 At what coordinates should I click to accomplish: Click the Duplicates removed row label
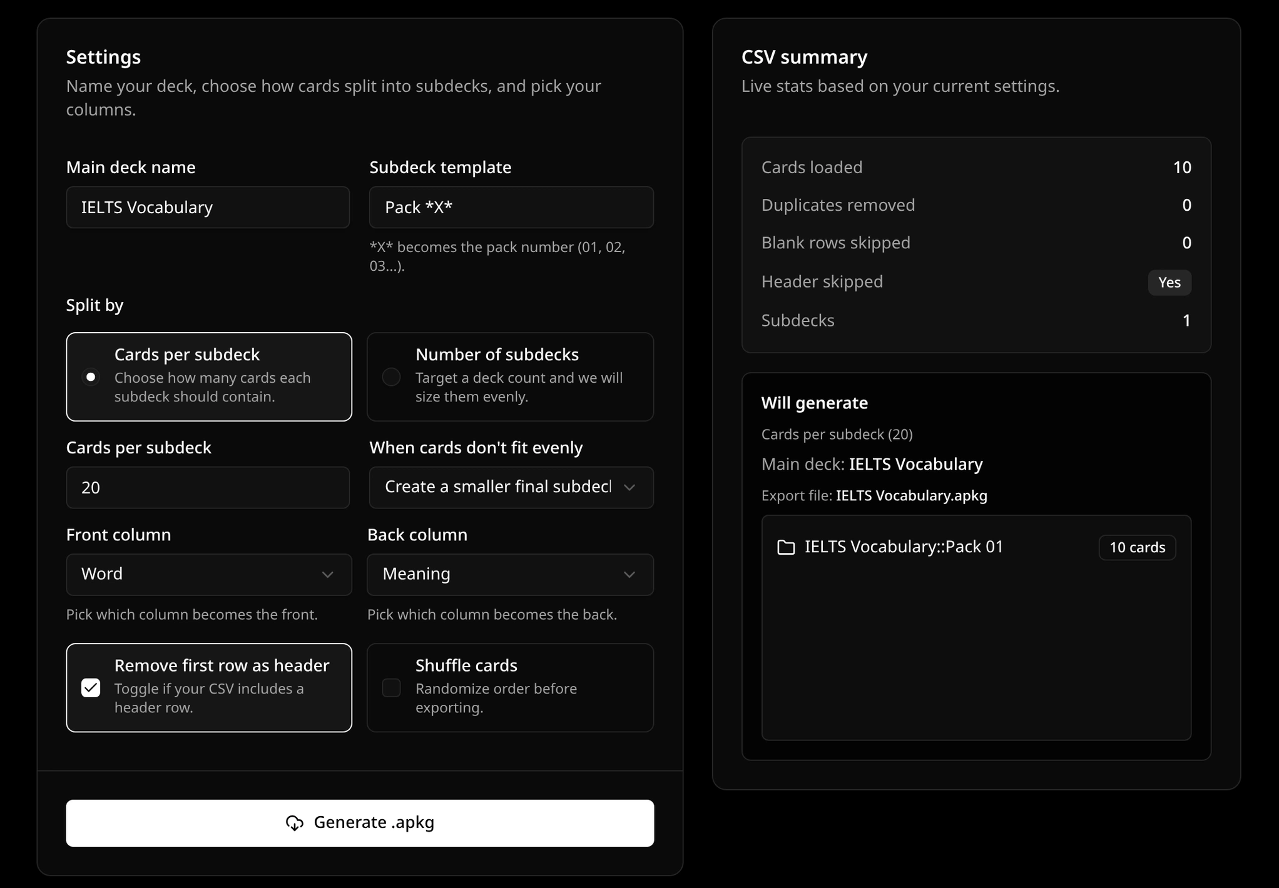tap(838, 205)
